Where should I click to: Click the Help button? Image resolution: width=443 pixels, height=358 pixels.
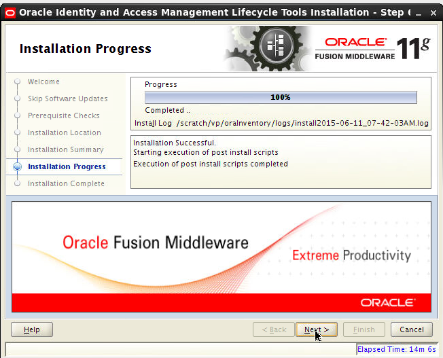point(32,329)
